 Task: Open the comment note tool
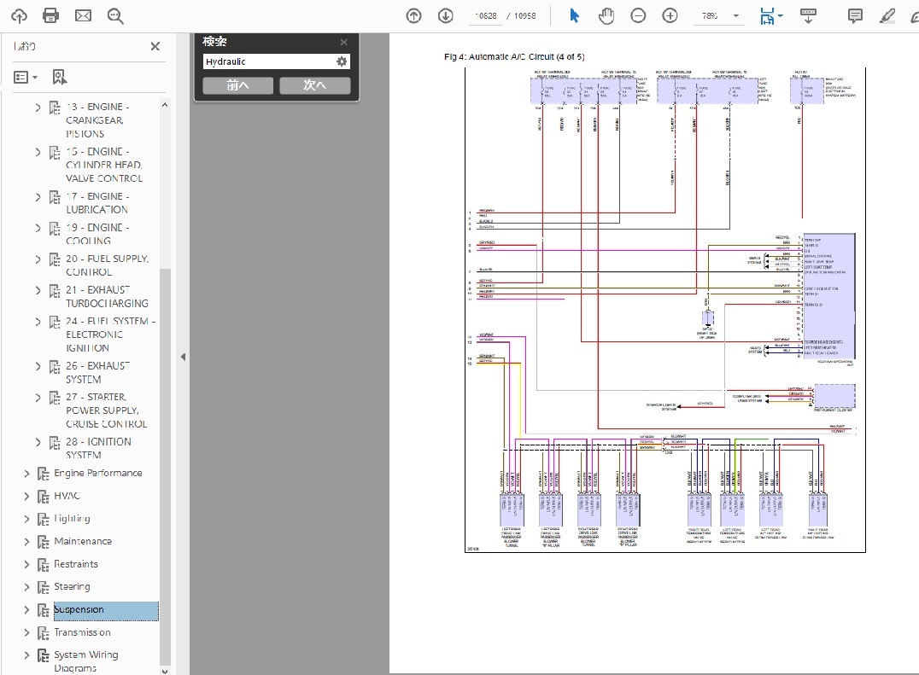point(854,15)
